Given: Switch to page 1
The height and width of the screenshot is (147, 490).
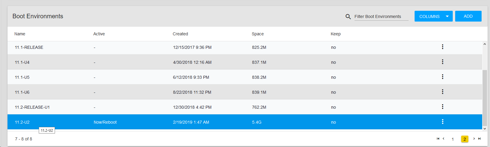Looking at the screenshot, I should pyautogui.click(x=453, y=139).
